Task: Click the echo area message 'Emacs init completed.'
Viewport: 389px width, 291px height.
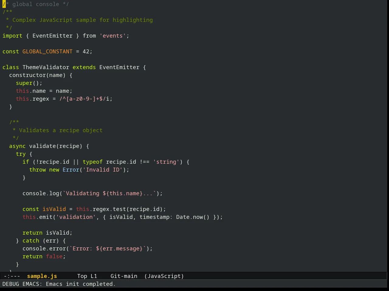Action: click(81, 284)
